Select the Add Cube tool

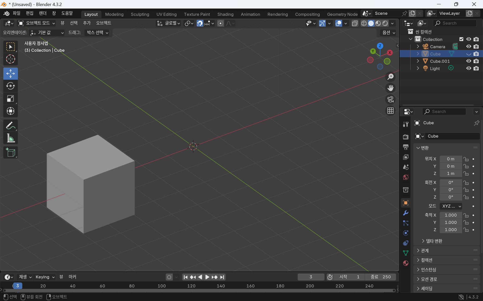pyautogui.click(x=11, y=152)
